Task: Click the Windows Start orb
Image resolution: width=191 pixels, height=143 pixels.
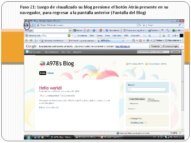Action: click(28, 137)
